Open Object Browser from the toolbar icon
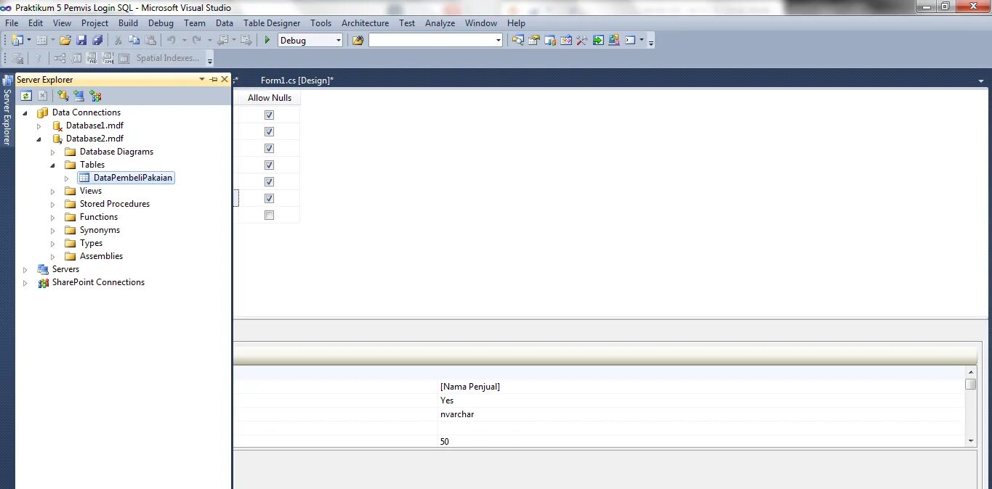992x489 pixels. pos(566,40)
